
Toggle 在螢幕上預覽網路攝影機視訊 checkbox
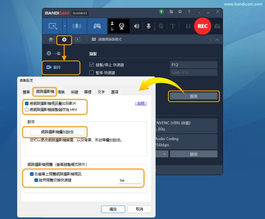[x=31, y=174]
